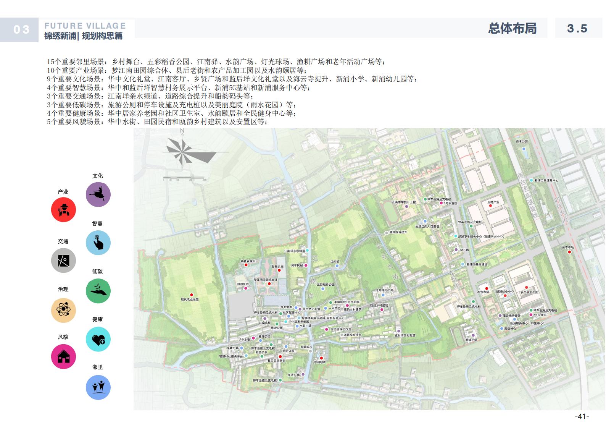
Task: Select the line starting 10个重要产业场景
Action: tap(177, 71)
